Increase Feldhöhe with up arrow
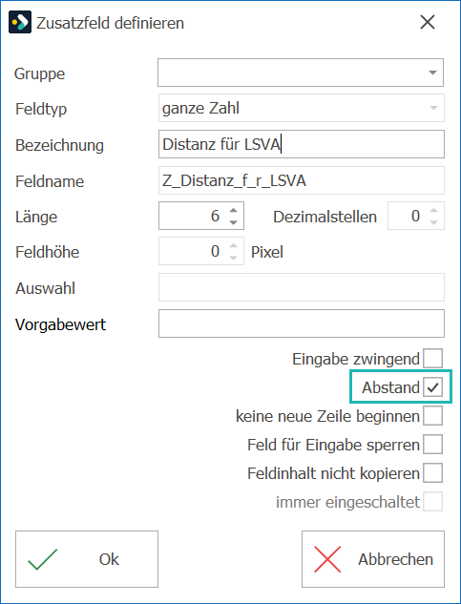 pyautogui.click(x=233, y=246)
